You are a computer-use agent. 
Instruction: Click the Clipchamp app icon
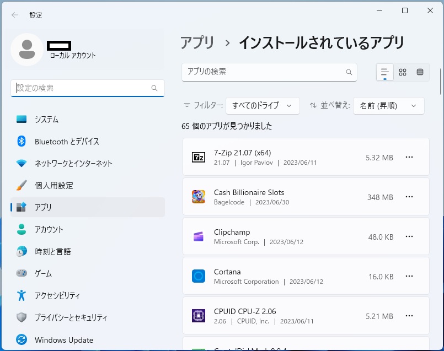point(199,236)
